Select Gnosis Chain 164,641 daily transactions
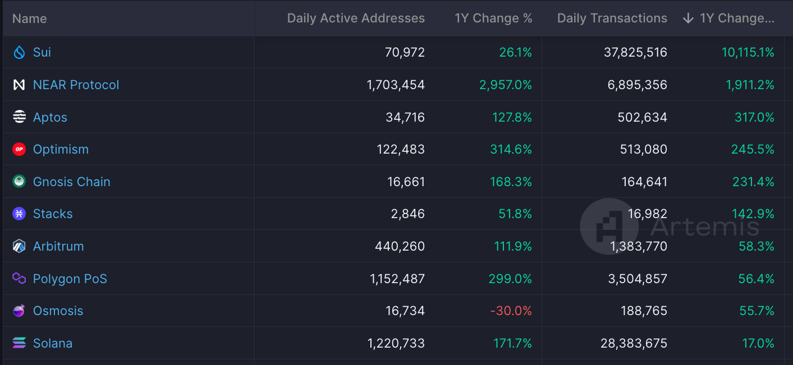Viewport: 793px width, 365px height. click(x=645, y=182)
